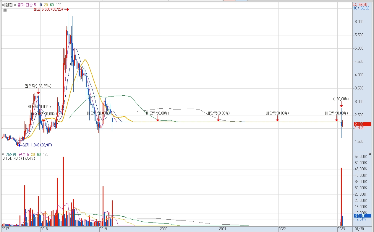Image resolution: width=374 pixels, height=232 pixels.
Task: Click the 17.54% label under volume tag
Action: (x=360, y=219)
